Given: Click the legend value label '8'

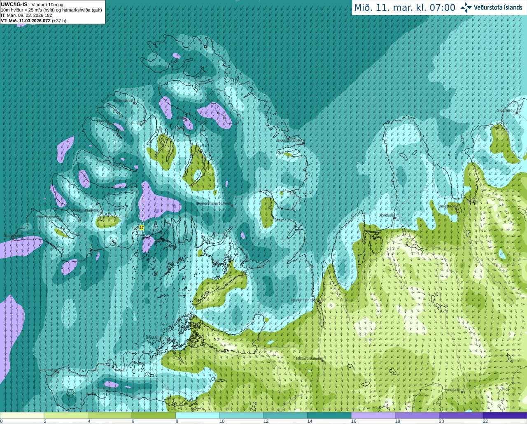Looking at the screenshot, I should click(x=177, y=421).
